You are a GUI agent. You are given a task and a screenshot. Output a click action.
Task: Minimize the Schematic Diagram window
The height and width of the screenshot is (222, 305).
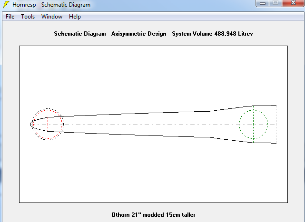tap(263, 3)
